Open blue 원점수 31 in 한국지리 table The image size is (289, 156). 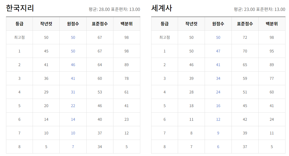pyautogui.click(x=73, y=92)
